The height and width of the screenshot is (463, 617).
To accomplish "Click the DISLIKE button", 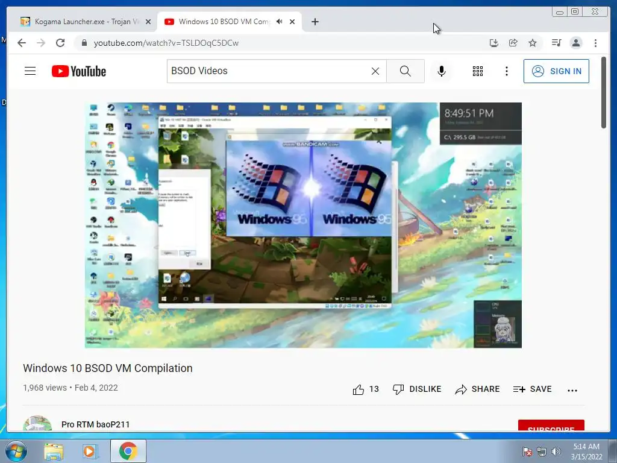I will pyautogui.click(x=417, y=389).
